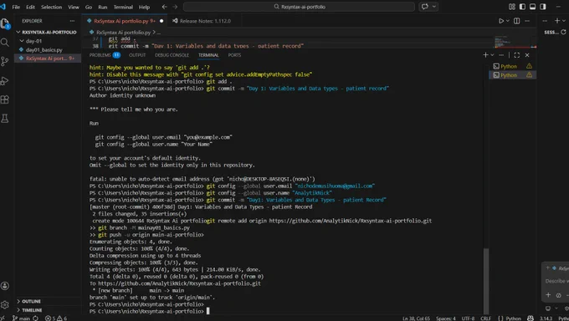This screenshot has width=569, height=321.
Task: Switch to the PORTS panel tab
Action: pos(234,55)
